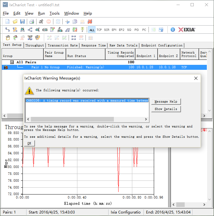
Task: Click the Message Help button
Action: pos(166,102)
